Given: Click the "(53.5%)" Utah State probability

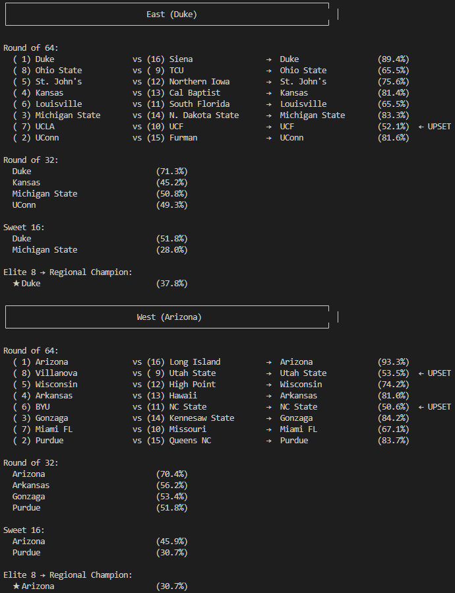Looking at the screenshot, I should (x=394, y=373).
